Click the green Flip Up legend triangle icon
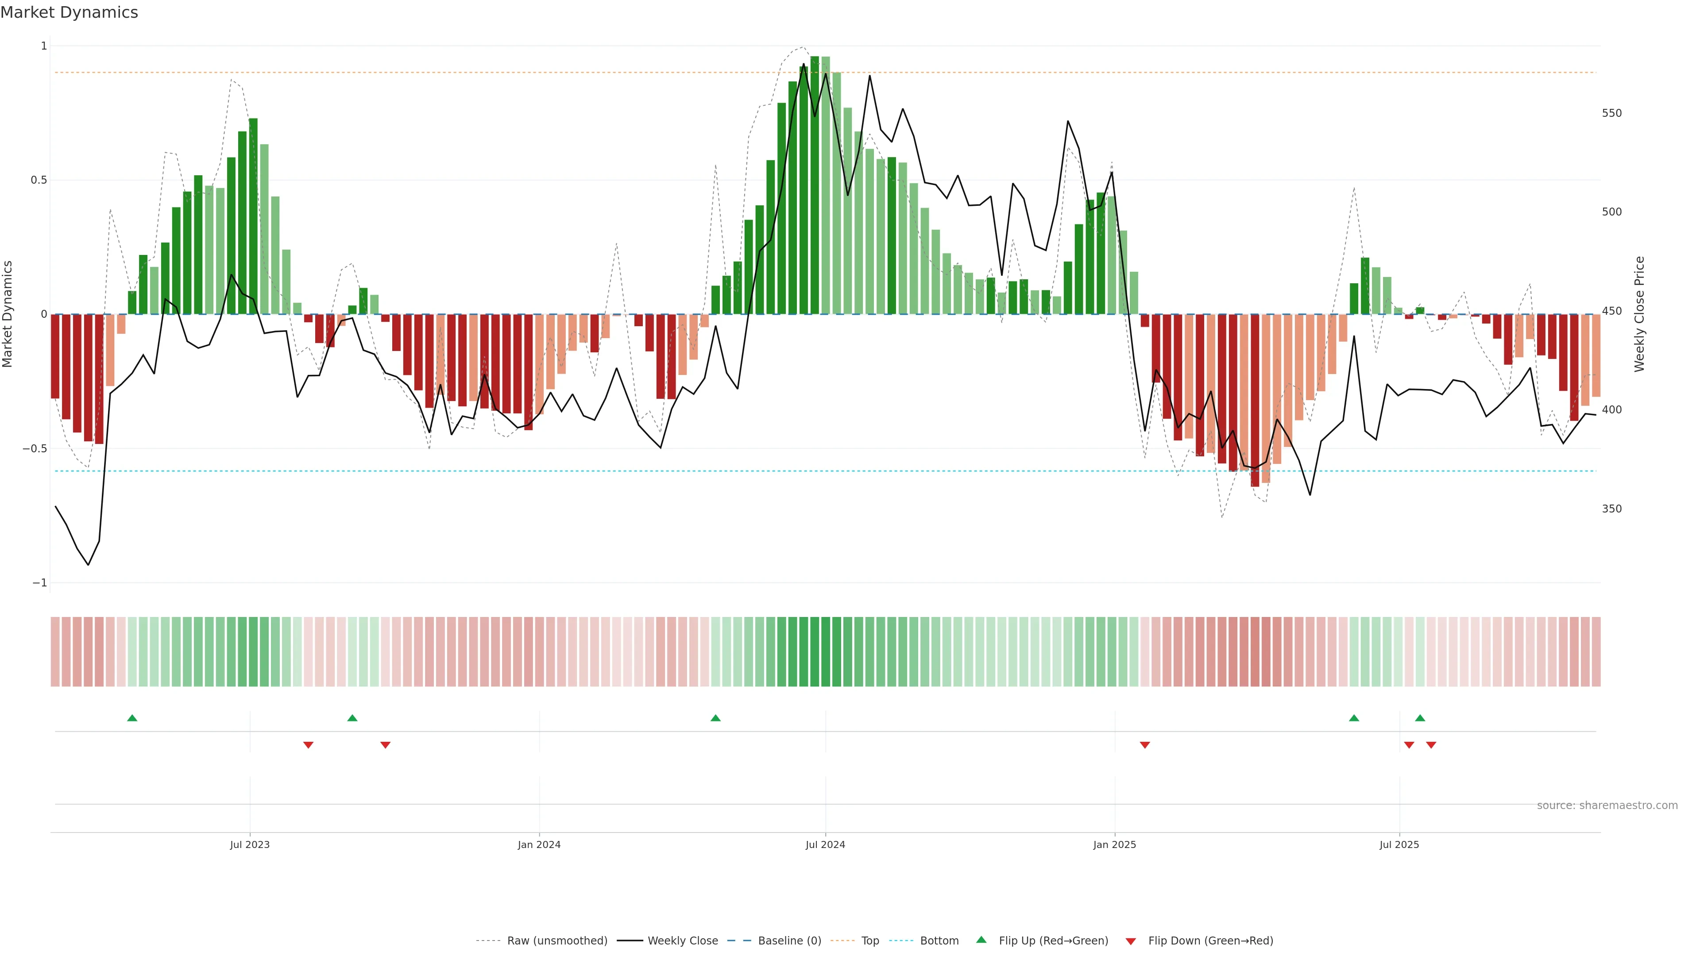This screenshot has width=1700, height=956. pos(981,940)
